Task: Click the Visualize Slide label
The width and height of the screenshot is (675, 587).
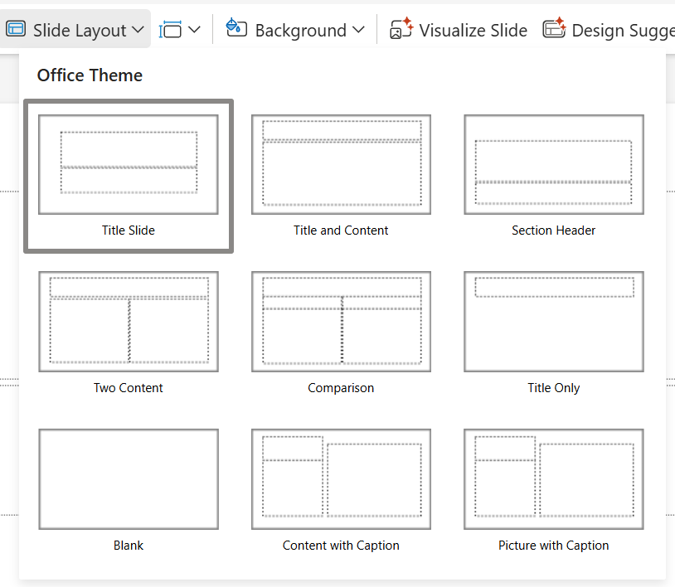Action: coord(473,31)
